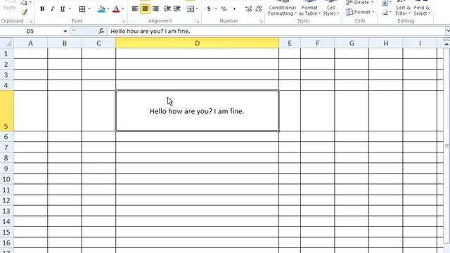The width and height of the screenshot is (450, 253).
Task: Open Name Box dropdown arrow
Action: pos(65,31)
